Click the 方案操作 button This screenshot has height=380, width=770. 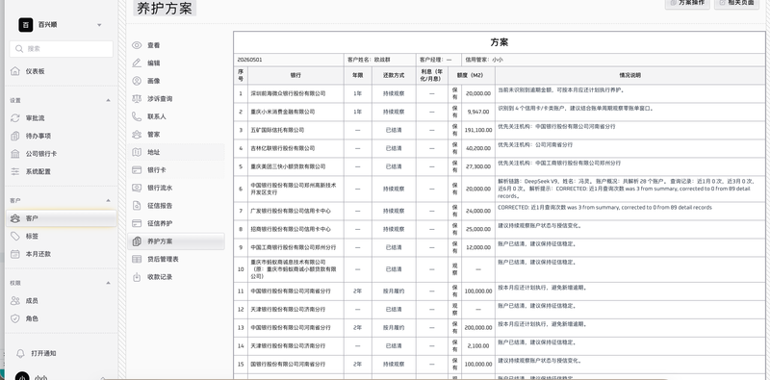click(687, 3)
